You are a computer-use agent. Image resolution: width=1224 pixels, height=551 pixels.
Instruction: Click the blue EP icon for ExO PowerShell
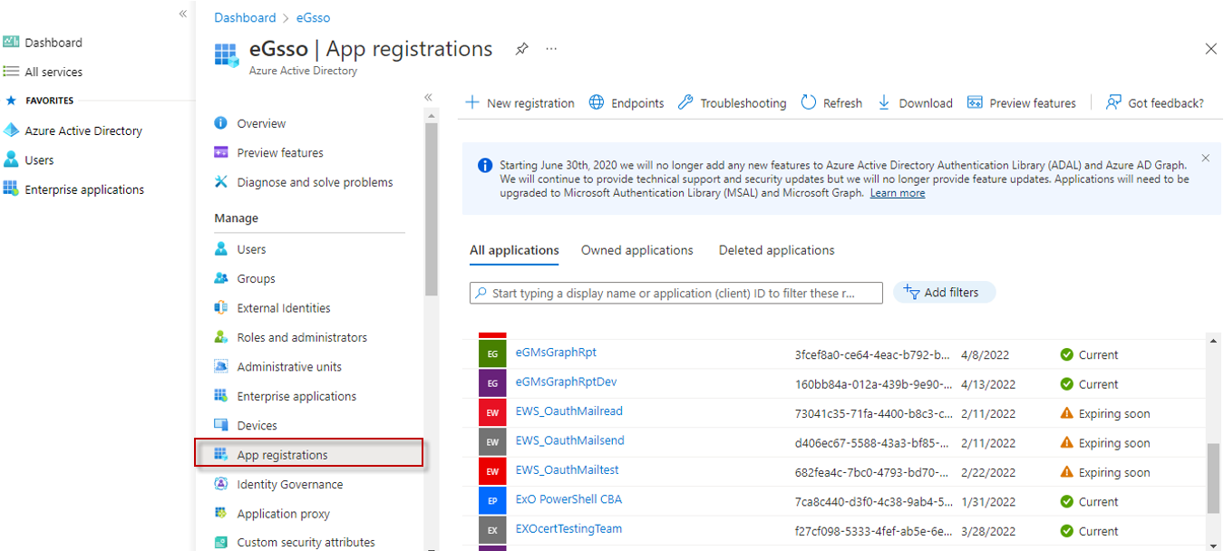491,501
